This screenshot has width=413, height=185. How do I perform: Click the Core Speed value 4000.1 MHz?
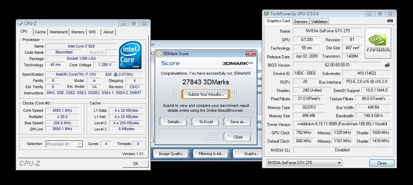tap(62, 110)
